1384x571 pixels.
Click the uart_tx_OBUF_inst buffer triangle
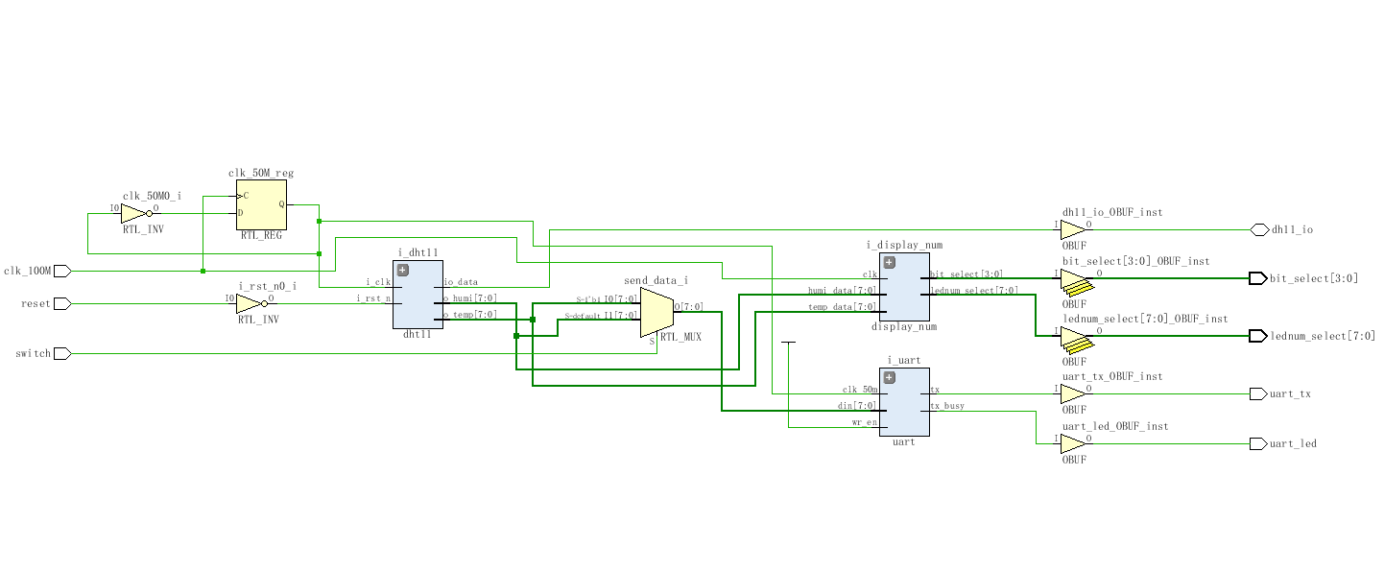pyautogui.click(x=1072, y=393)
